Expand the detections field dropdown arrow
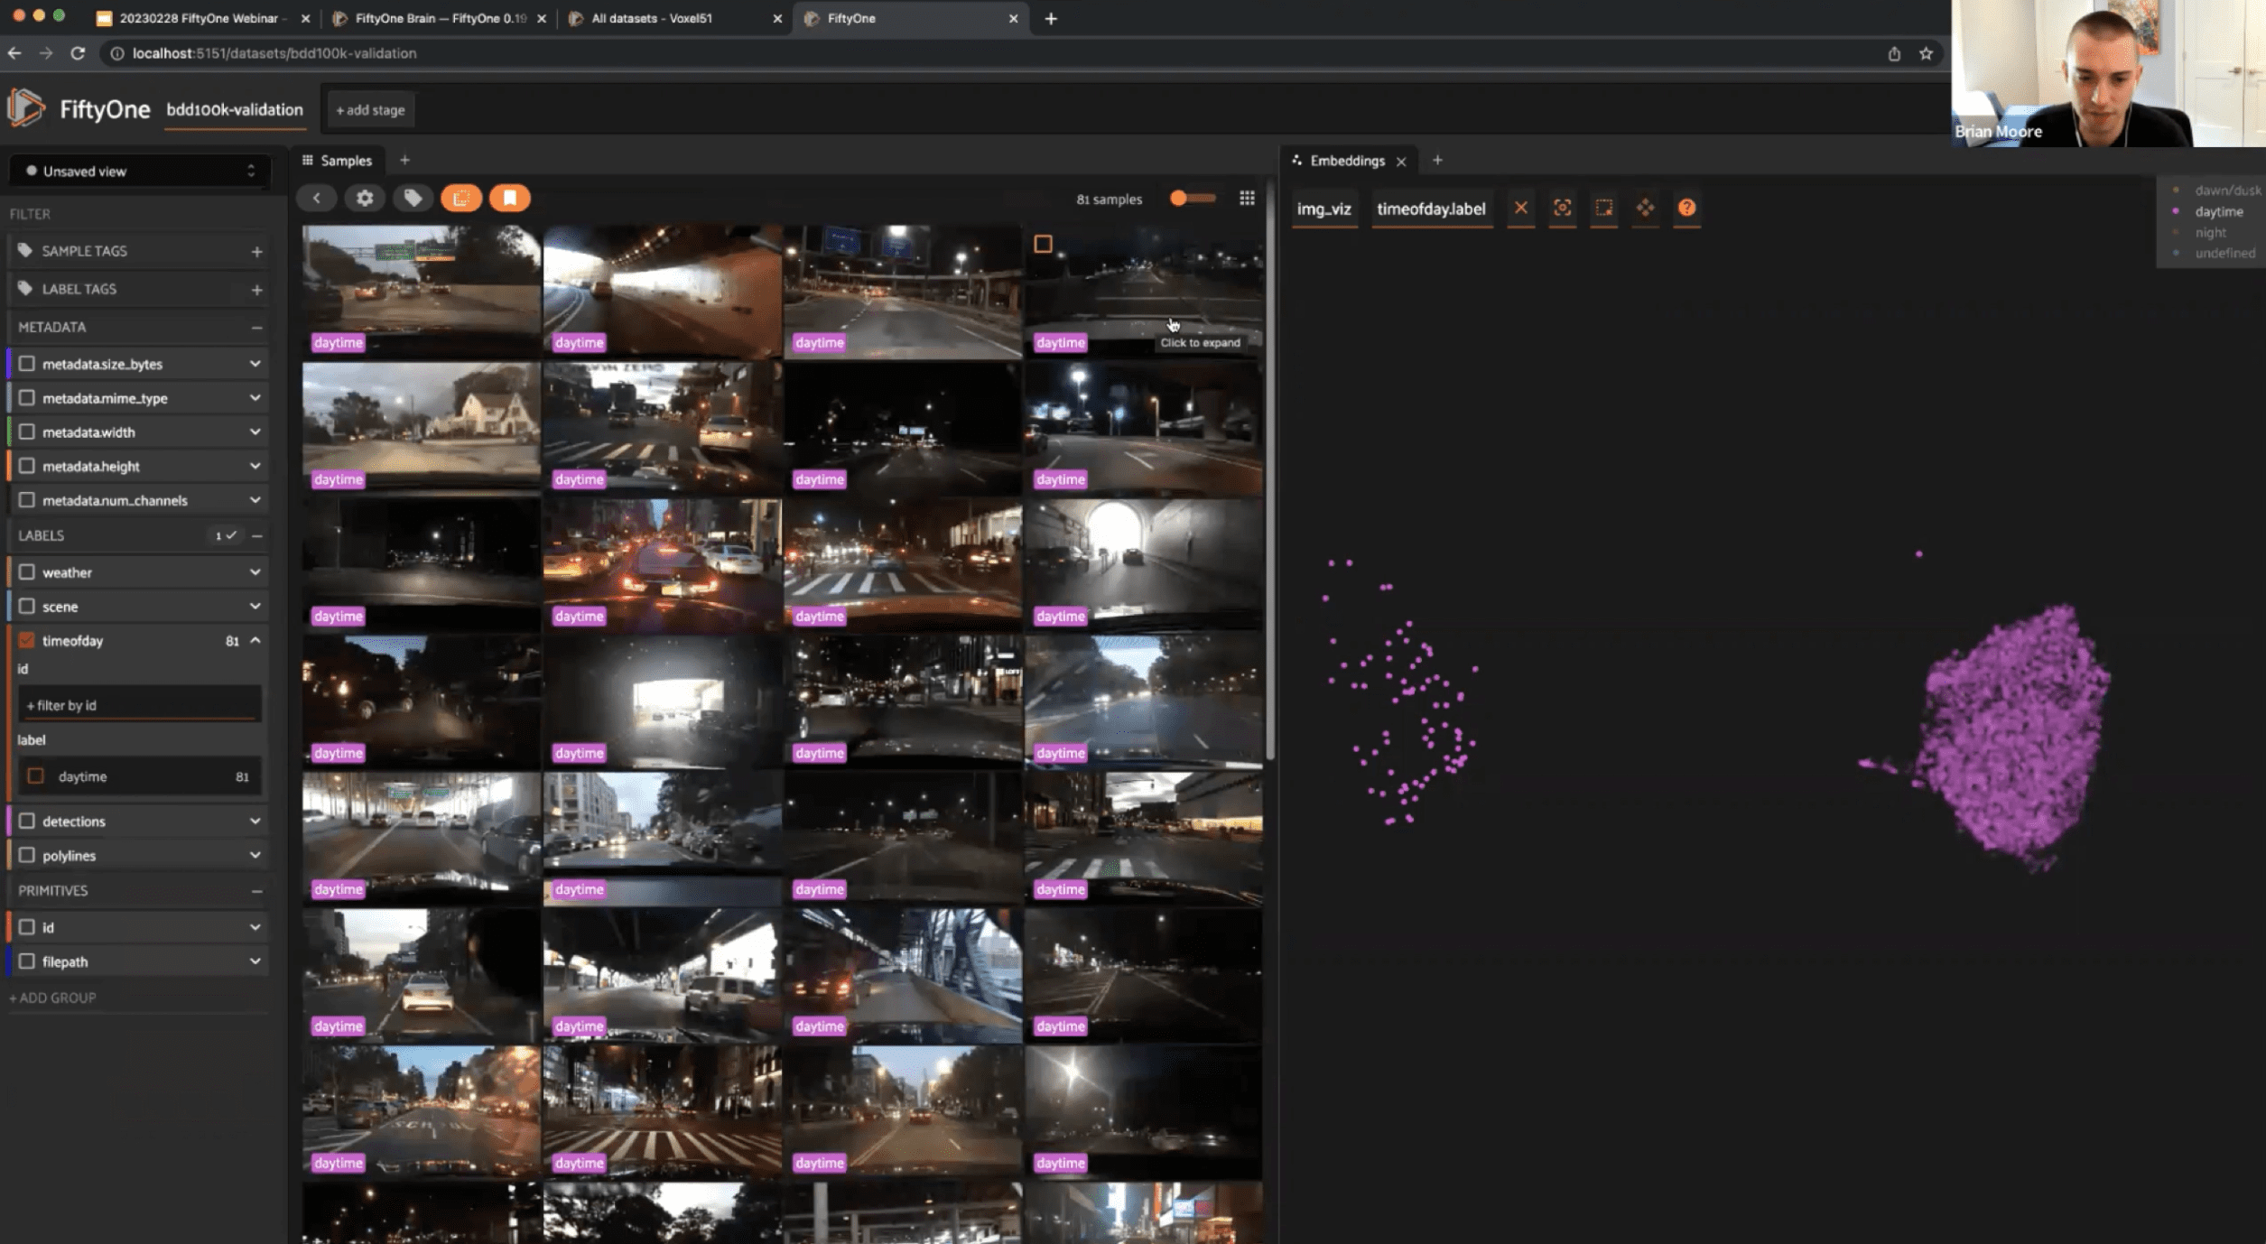The image size is (2266, 1244). (255, 821)
